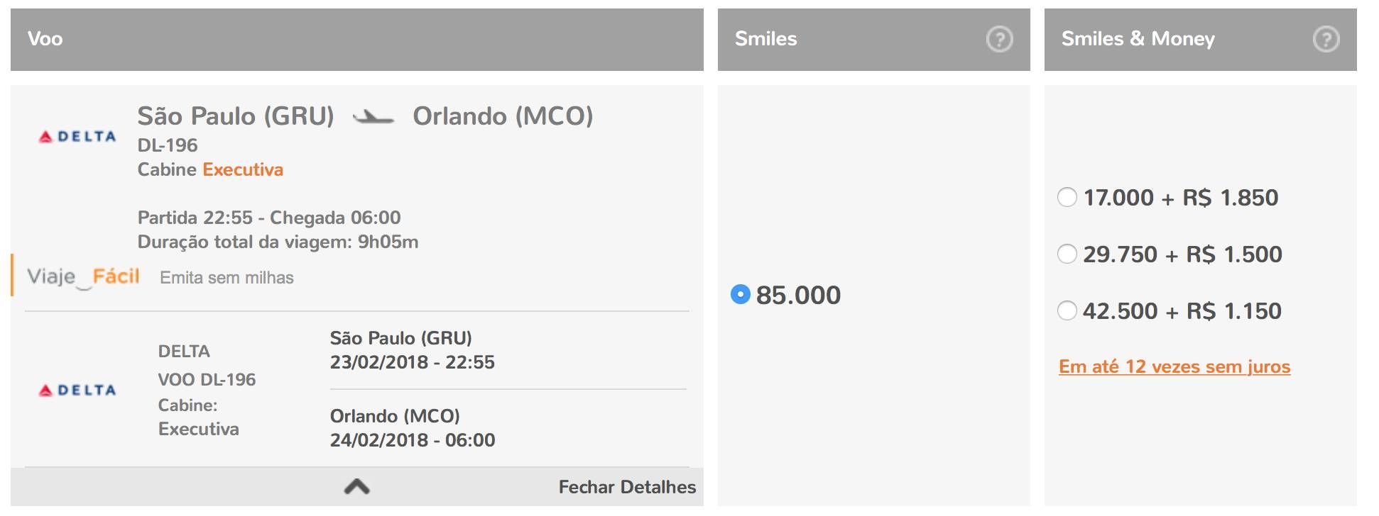The height and width of the screenshot is (516, 1379).
Task: Collapse details with the up chevron
Action: coord(356,486)
